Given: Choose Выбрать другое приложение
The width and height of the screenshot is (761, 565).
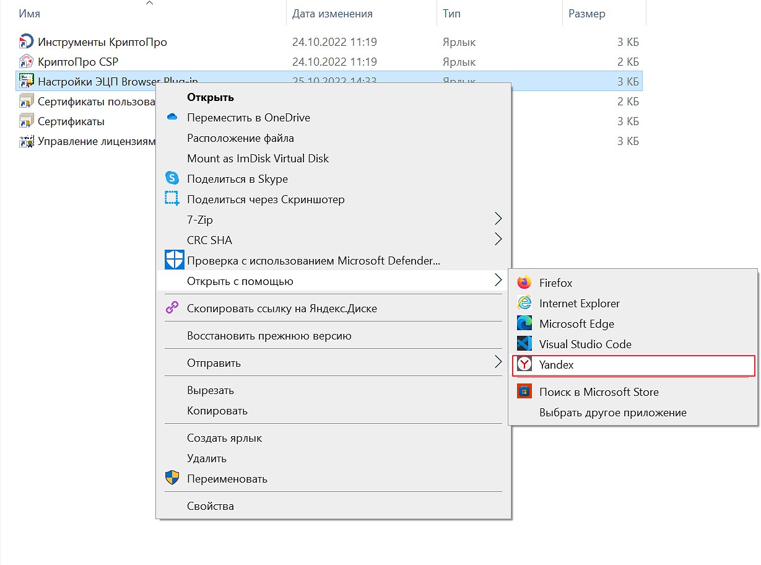Looking at the screenshot, I should pyautogui.click(x=633, y=413).
